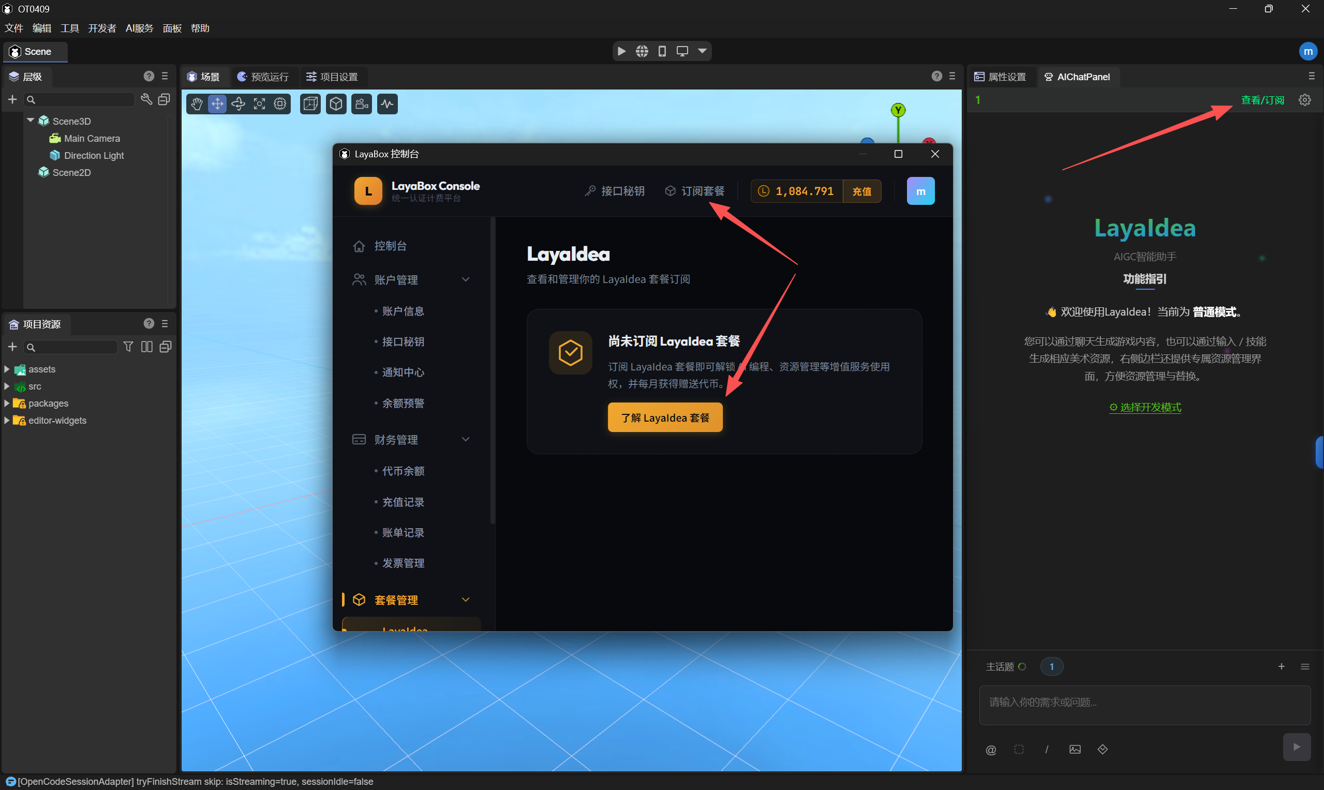Select the Move tool in scene toolbar

tap(217, 104)
